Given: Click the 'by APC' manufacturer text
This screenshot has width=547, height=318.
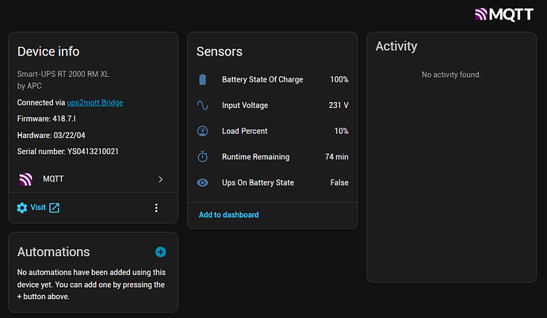Looking at the screenshot, I should tap(29, 86).
